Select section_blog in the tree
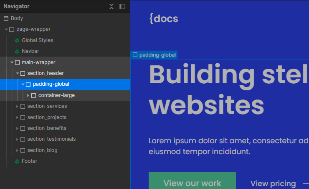This screenshot has width=309, height=189. click(42, 150)
